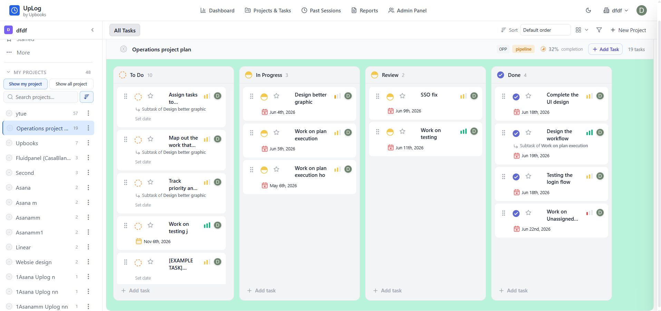Open options menu for Linear project
661x311 pixels.
pos(88,247)
